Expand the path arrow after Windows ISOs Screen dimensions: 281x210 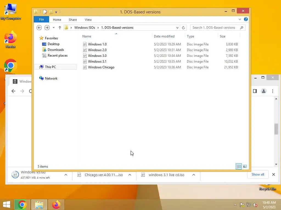(98, 28)
